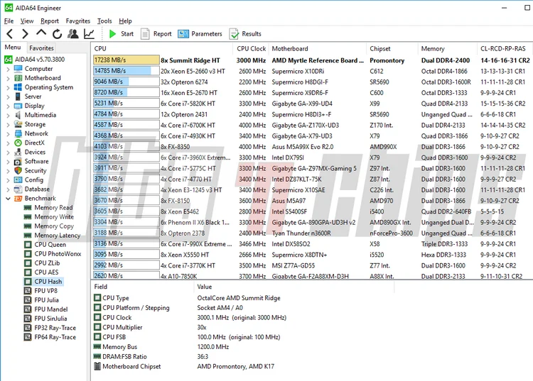Click AIDA64 v5.70.3800 root icon
The image size is (533, 381).
(x=8, y=60)
